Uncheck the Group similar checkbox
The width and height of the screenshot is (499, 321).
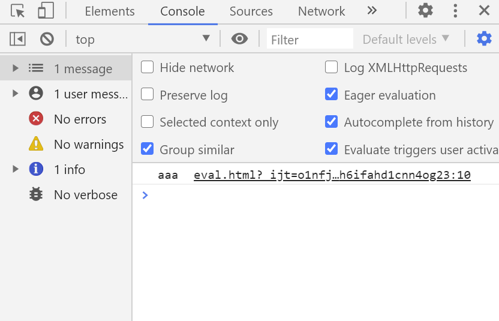point(147,149)
